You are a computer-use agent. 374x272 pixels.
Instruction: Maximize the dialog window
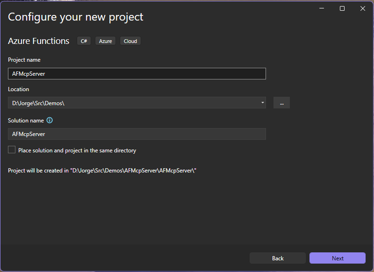342,8
